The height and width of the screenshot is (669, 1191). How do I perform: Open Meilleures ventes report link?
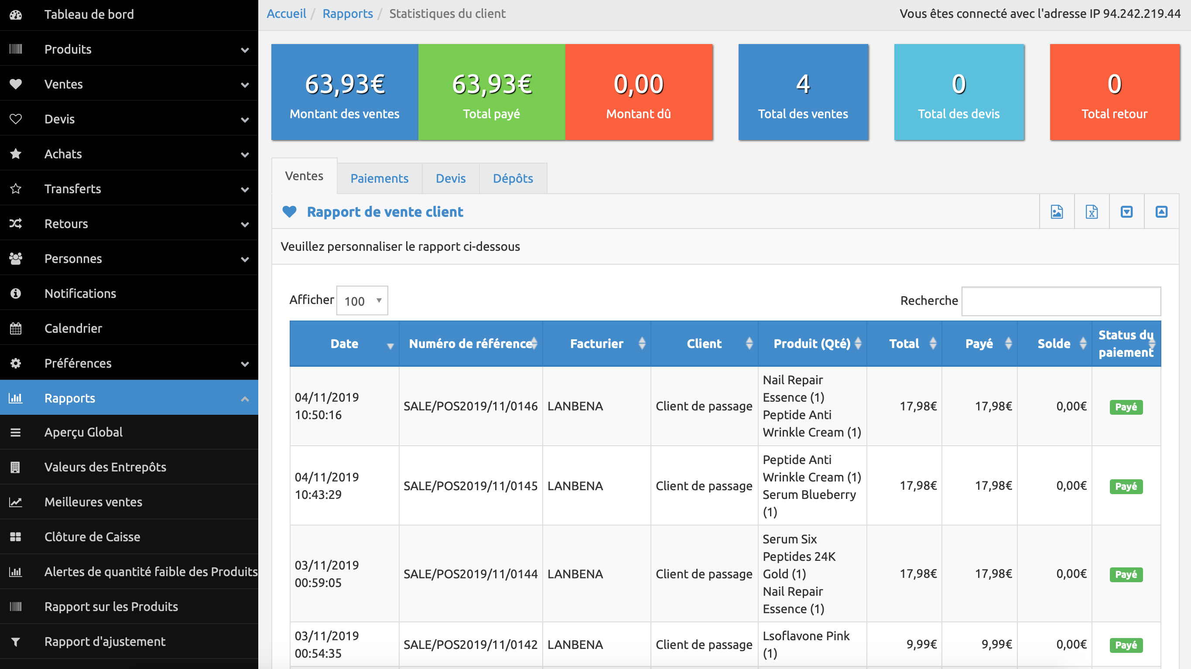[93, 502]
